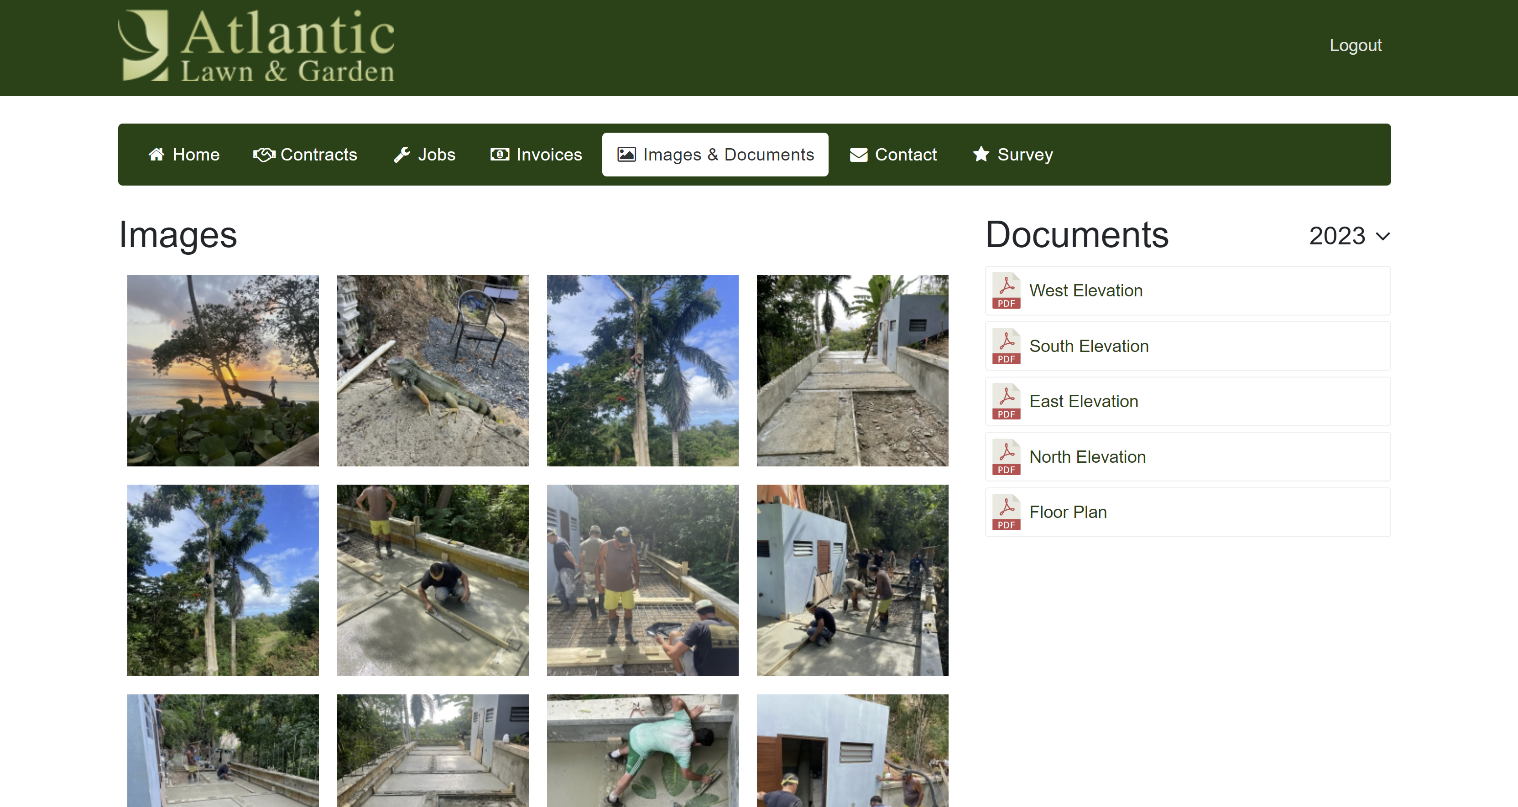Image resolution: width=1518 pixels, height=807 pixels.
Task: Click the wrench icon beside Jobs
Action: click(x=402, y=154)
